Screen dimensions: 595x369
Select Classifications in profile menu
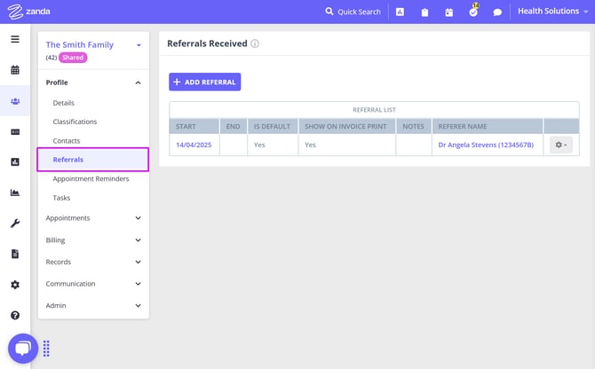75,122
